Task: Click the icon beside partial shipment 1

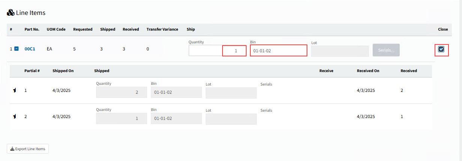Action: [x=15, y=91]
